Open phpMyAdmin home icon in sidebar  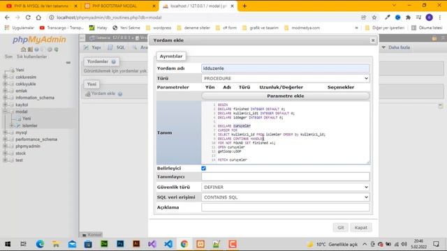[x=23, y=50]
